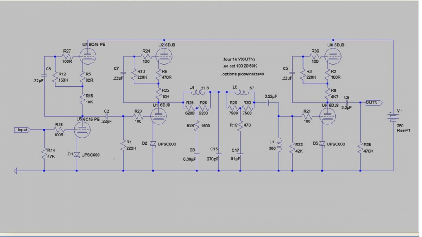Select the .options plotwinsize=0 directive

click(242, 74)
